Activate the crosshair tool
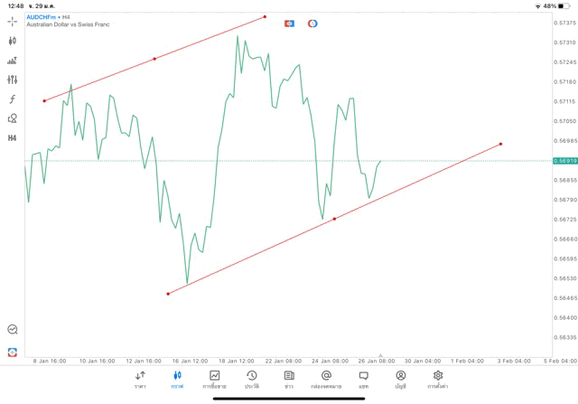Screen dimensions: 578x404 [x=13, y=21]
